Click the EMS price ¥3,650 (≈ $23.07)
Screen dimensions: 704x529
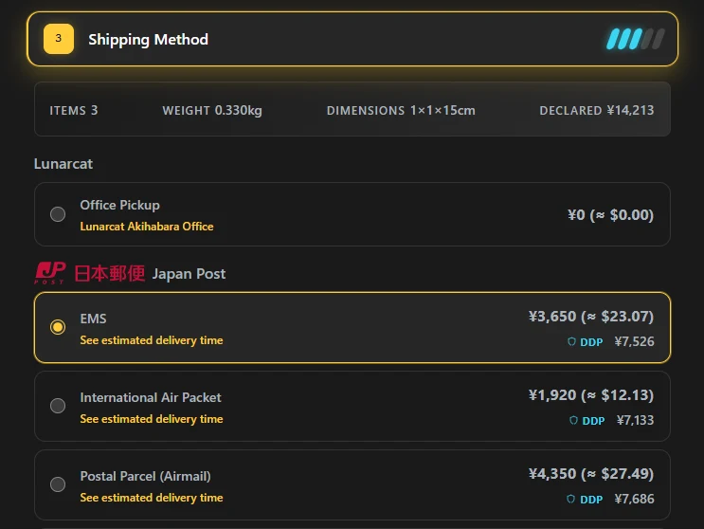[591, 317]
